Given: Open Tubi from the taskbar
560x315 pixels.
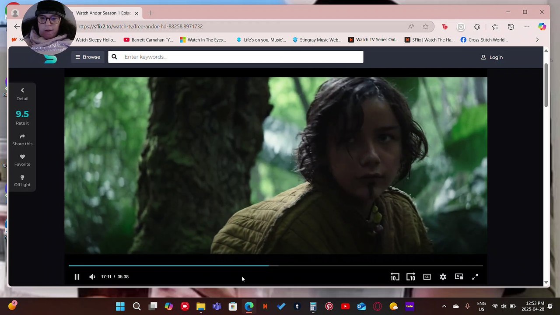Looking at the screenshot, I should [x=409, y=306].
